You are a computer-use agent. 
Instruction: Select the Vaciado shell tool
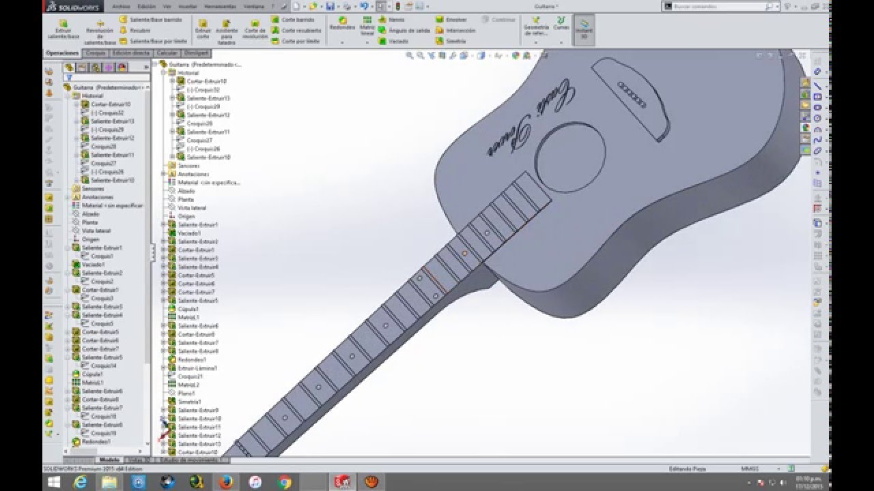pos(393,41)
